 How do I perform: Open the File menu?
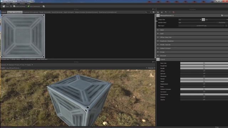click(2, 4)
